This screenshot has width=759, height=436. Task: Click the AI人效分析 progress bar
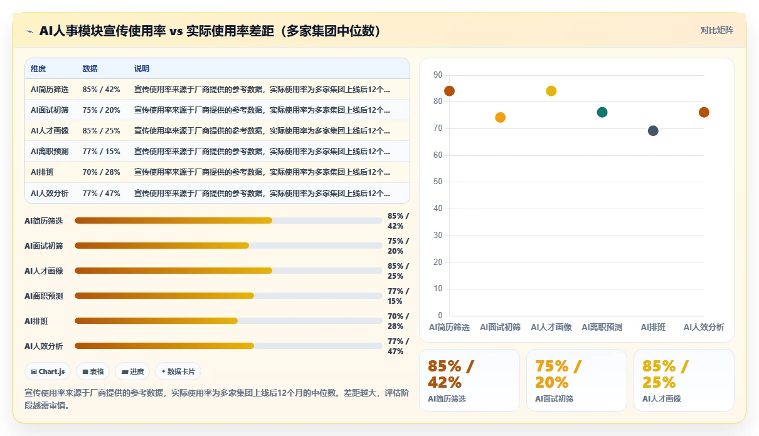pos(228,346)
